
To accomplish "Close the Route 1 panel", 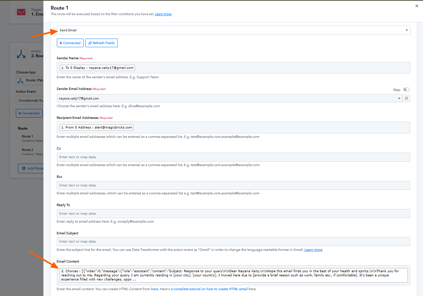I will [417, 6].
